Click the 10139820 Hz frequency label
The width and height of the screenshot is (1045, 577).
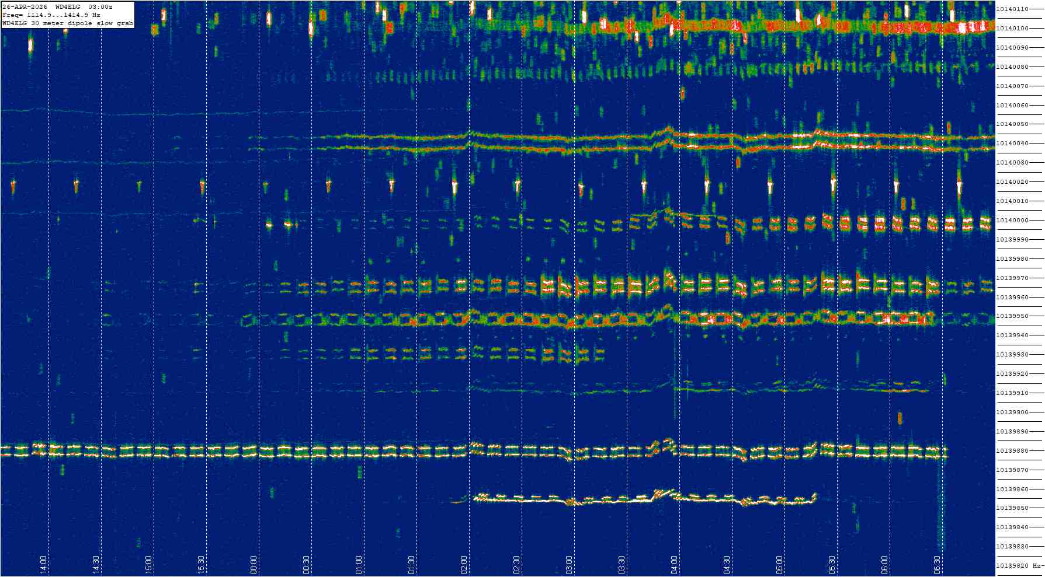1019,566
